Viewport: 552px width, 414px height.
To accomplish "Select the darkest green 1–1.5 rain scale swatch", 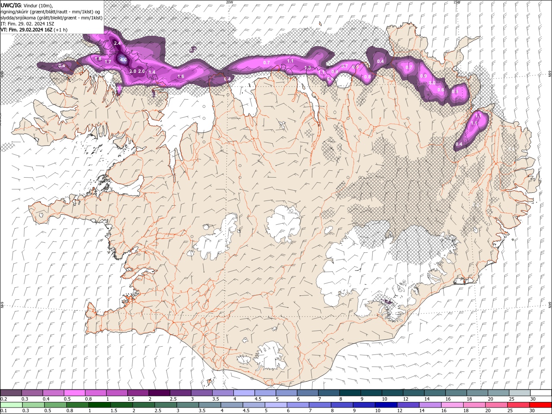I will [x=99, y=405].
